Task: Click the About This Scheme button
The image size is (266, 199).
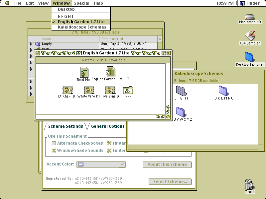Action: [167, 165]
